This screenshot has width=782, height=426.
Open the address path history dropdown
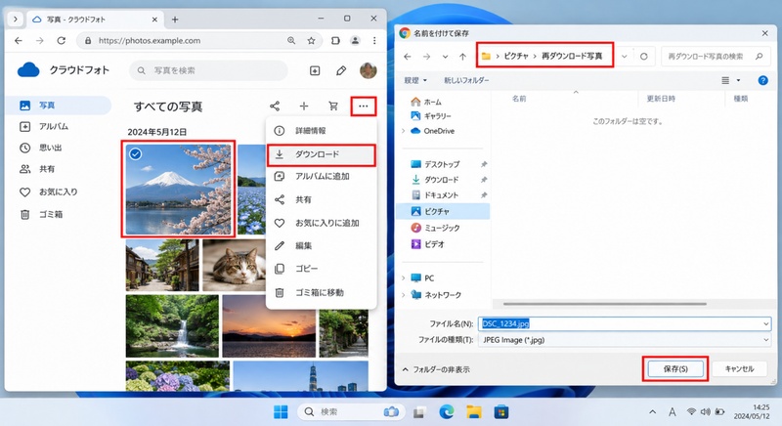pyautogui.click(x=624, y=57)
